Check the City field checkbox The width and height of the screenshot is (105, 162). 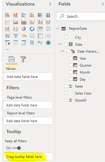click(66, 37)
